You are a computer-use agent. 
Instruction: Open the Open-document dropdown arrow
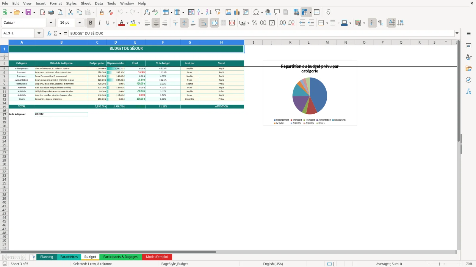(x=22, y=12)
